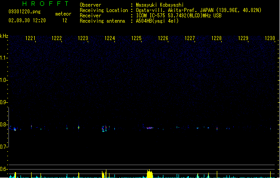Select the antenna value A504HB(yagi 4el)
Image resolution: width=280 pixels, height=178 pixels.
(157, 21)
